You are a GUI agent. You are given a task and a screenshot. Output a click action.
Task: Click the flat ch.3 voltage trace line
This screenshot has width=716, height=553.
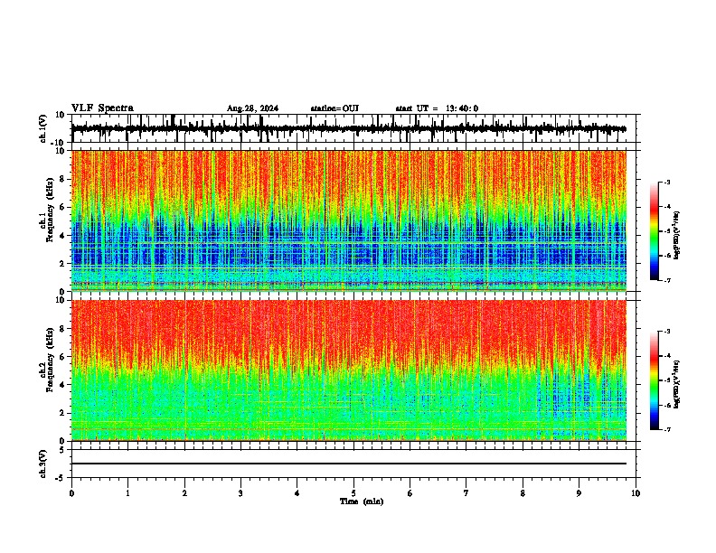(x=349, y=464)
